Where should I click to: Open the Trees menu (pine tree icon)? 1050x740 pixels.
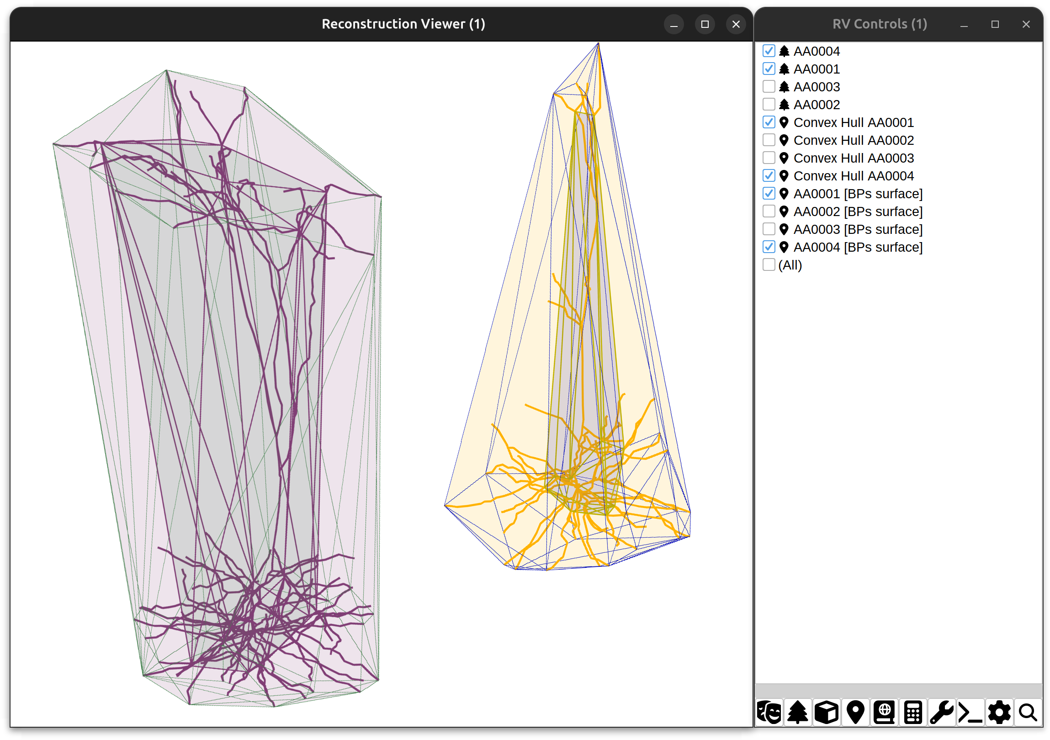pyautogui.click(x=798, y=712)
